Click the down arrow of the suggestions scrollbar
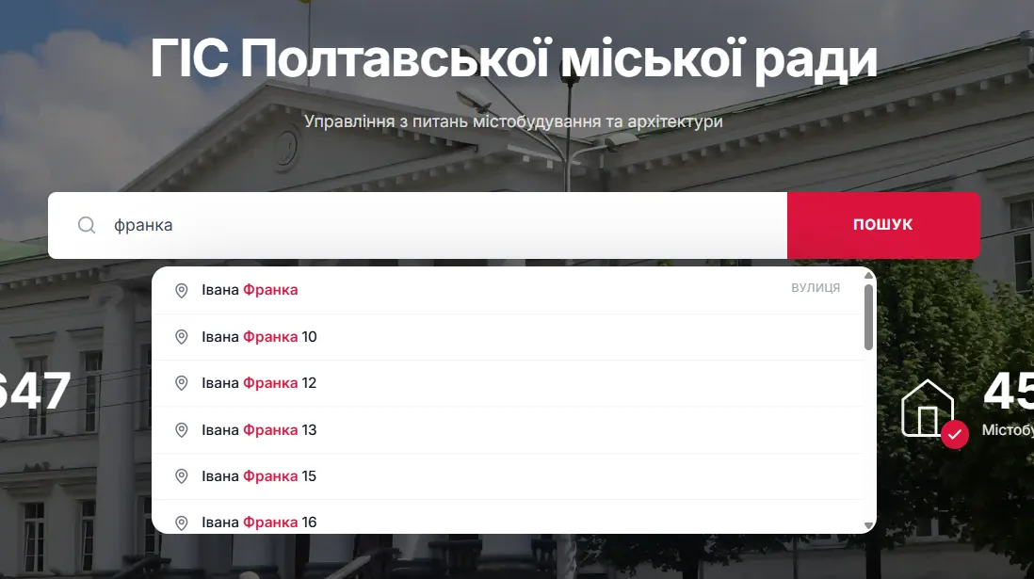 pos(868,525)
